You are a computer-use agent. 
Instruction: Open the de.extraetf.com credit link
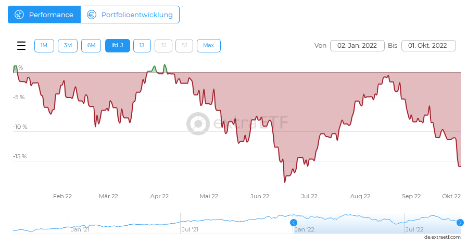(443, 237)
